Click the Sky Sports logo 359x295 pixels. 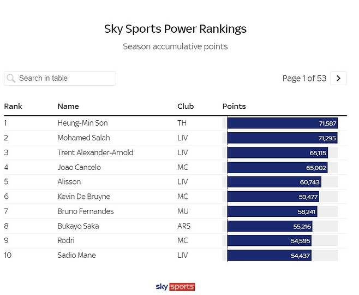coord(175,286)
